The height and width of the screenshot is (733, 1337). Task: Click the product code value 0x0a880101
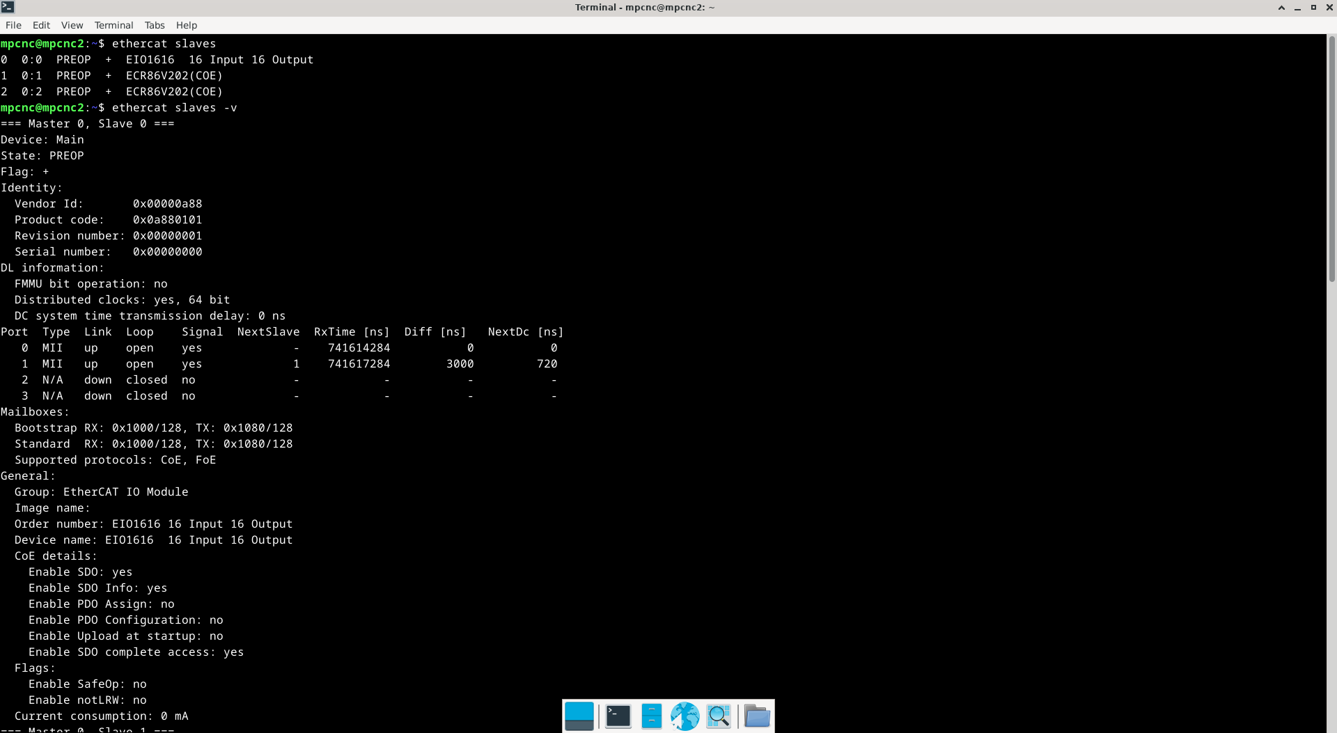168,220
